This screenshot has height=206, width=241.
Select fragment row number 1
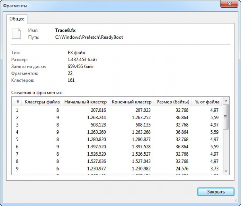coord(117,110)
